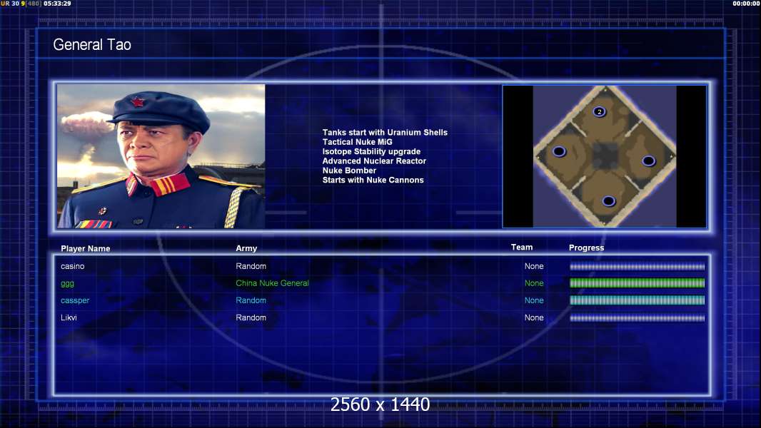Click the 'UR 30' counter overlay
Image resolution: width=761 pixels, height=428 pixels.
click(10, 4)
